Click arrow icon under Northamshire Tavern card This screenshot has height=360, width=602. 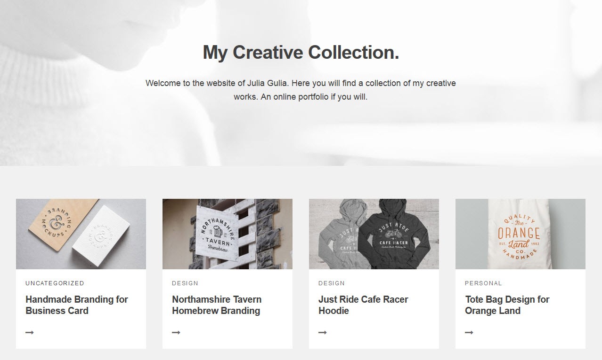[x=176, y=332]
